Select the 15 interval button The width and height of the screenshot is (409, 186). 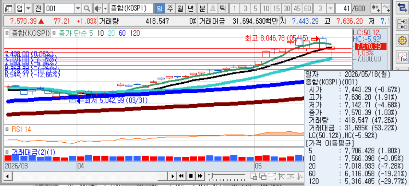pos(276,9)
